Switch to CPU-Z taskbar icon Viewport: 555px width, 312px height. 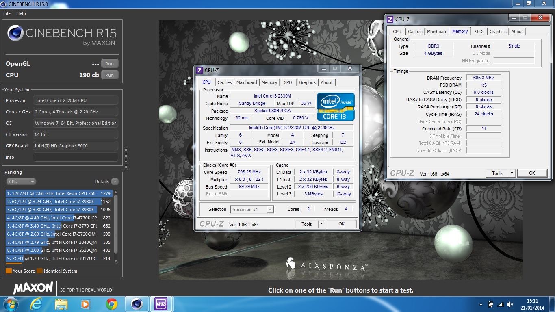(161, 304)
